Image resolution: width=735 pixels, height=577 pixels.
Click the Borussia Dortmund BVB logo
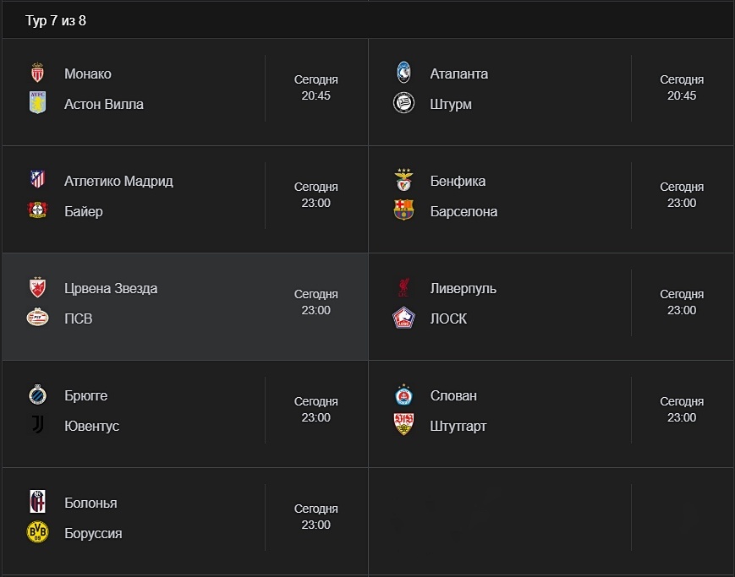tap(37, 533)
